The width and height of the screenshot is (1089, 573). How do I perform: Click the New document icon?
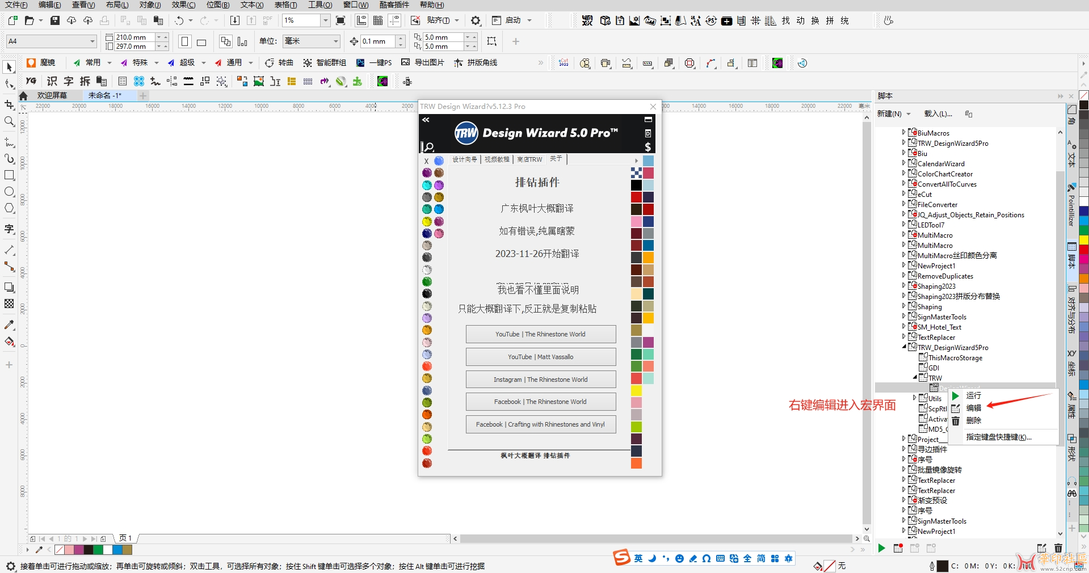[x=12, y=20]
